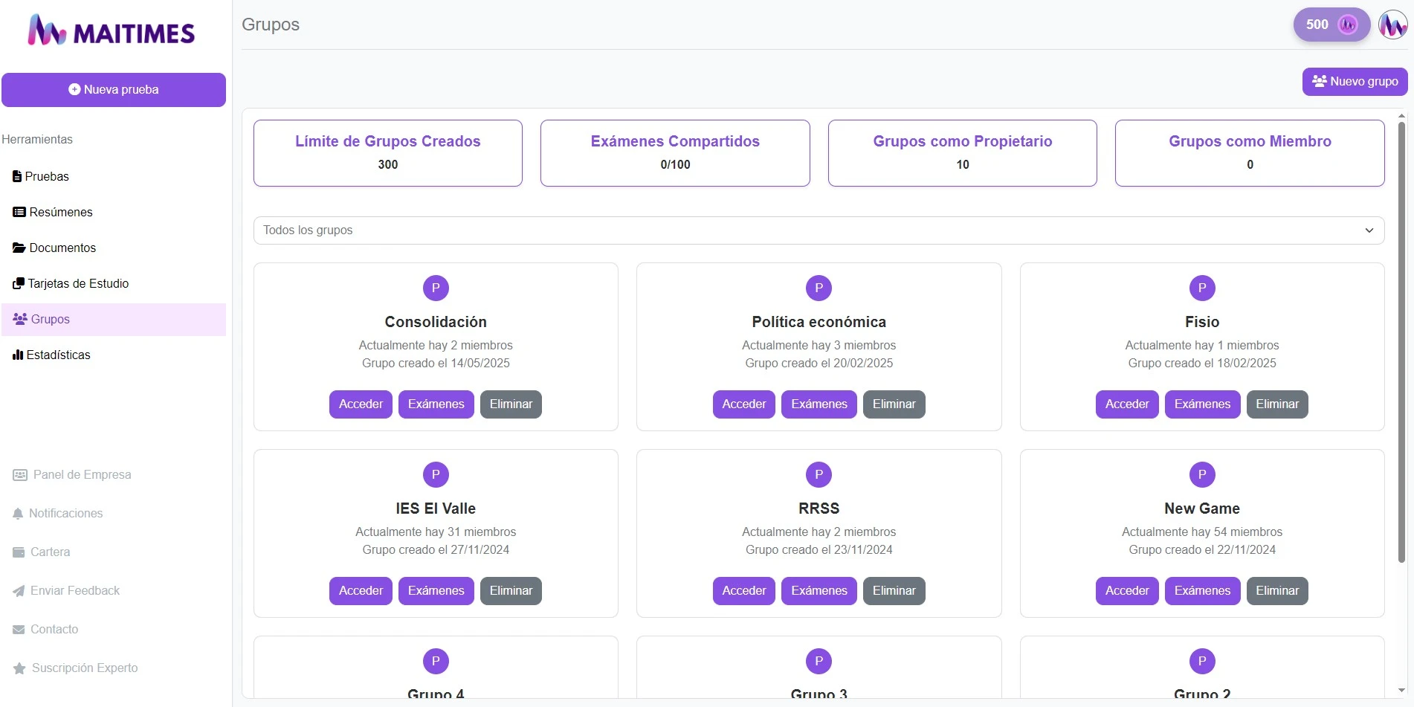Create a new group with Nuevo grupo
Viewport: 1414px width, 707px height.
click(x=1355, y=81)
